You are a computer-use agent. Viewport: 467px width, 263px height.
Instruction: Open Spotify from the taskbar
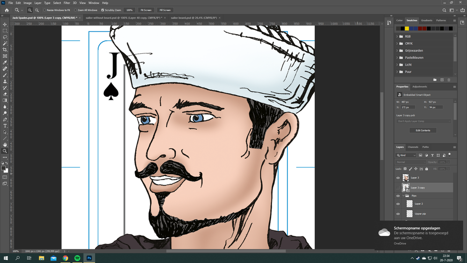point(77,258)
